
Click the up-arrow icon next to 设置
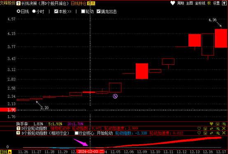pos(224,3)
